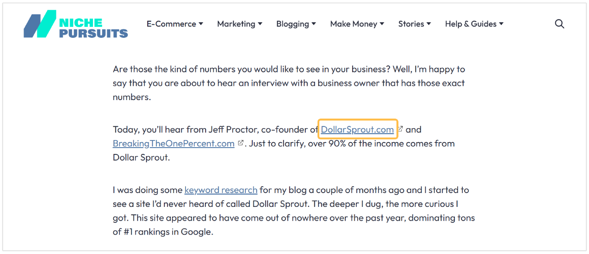Click the NICHE PURSUITS wordmark text
Viewport: 589px width, 254px height.
(x=93, y=28)
